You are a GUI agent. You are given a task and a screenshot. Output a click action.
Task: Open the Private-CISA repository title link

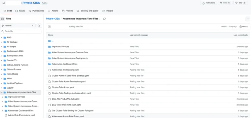pyautogui.click(x=31, y=3)
